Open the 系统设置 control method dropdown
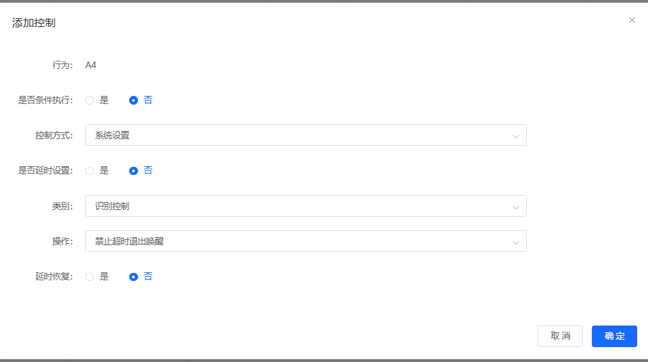Screen dimensions: 648x362 298,135
